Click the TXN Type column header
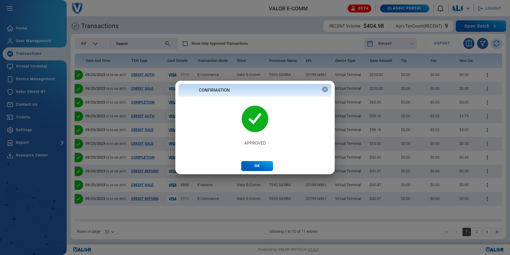Screen dimensions: 510x255 coord(139,61)
